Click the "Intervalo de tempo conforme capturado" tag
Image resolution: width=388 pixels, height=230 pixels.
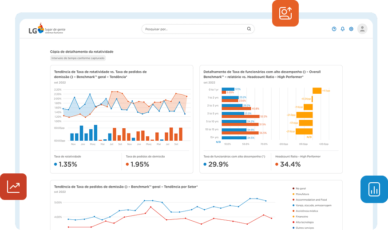click(78, 58)
